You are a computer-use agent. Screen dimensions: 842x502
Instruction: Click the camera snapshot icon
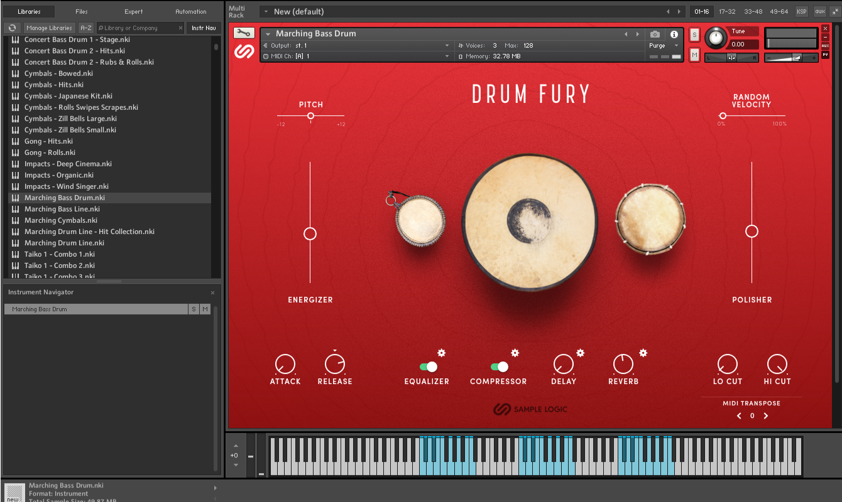(655, 35)
